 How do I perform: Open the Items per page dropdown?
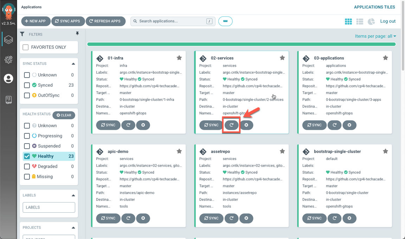tap(375, 36)
